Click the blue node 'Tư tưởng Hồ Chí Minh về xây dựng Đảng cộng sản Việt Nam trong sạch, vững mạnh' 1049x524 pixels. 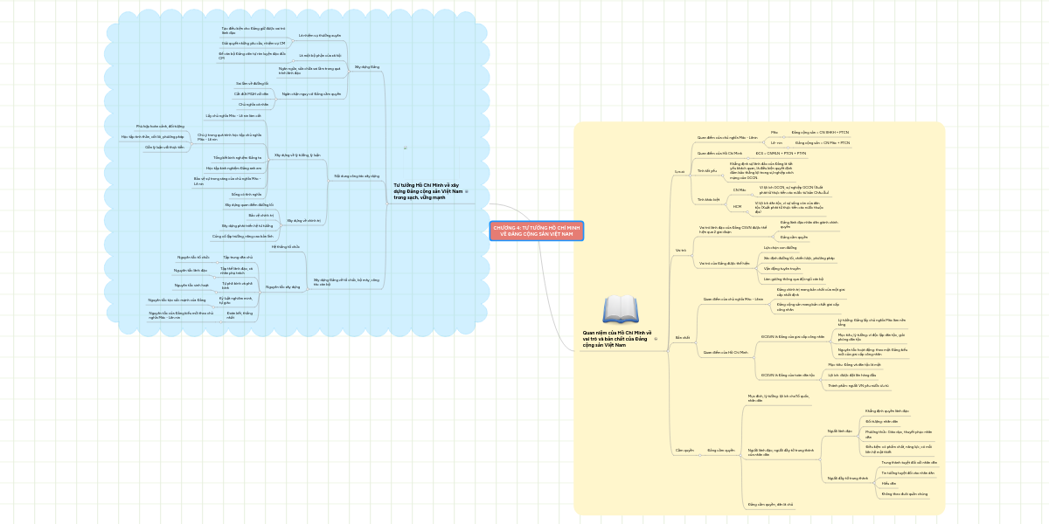(x=427, y=192)
